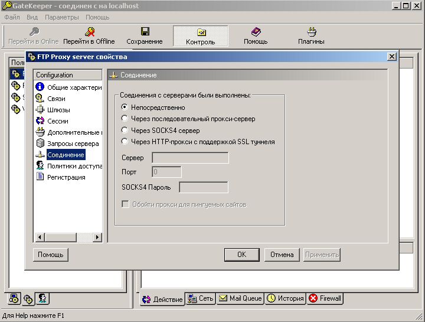The width and height of the screenshot is (425, 322).
Task: Click the Политики доступа person icon
Action: 40,166
